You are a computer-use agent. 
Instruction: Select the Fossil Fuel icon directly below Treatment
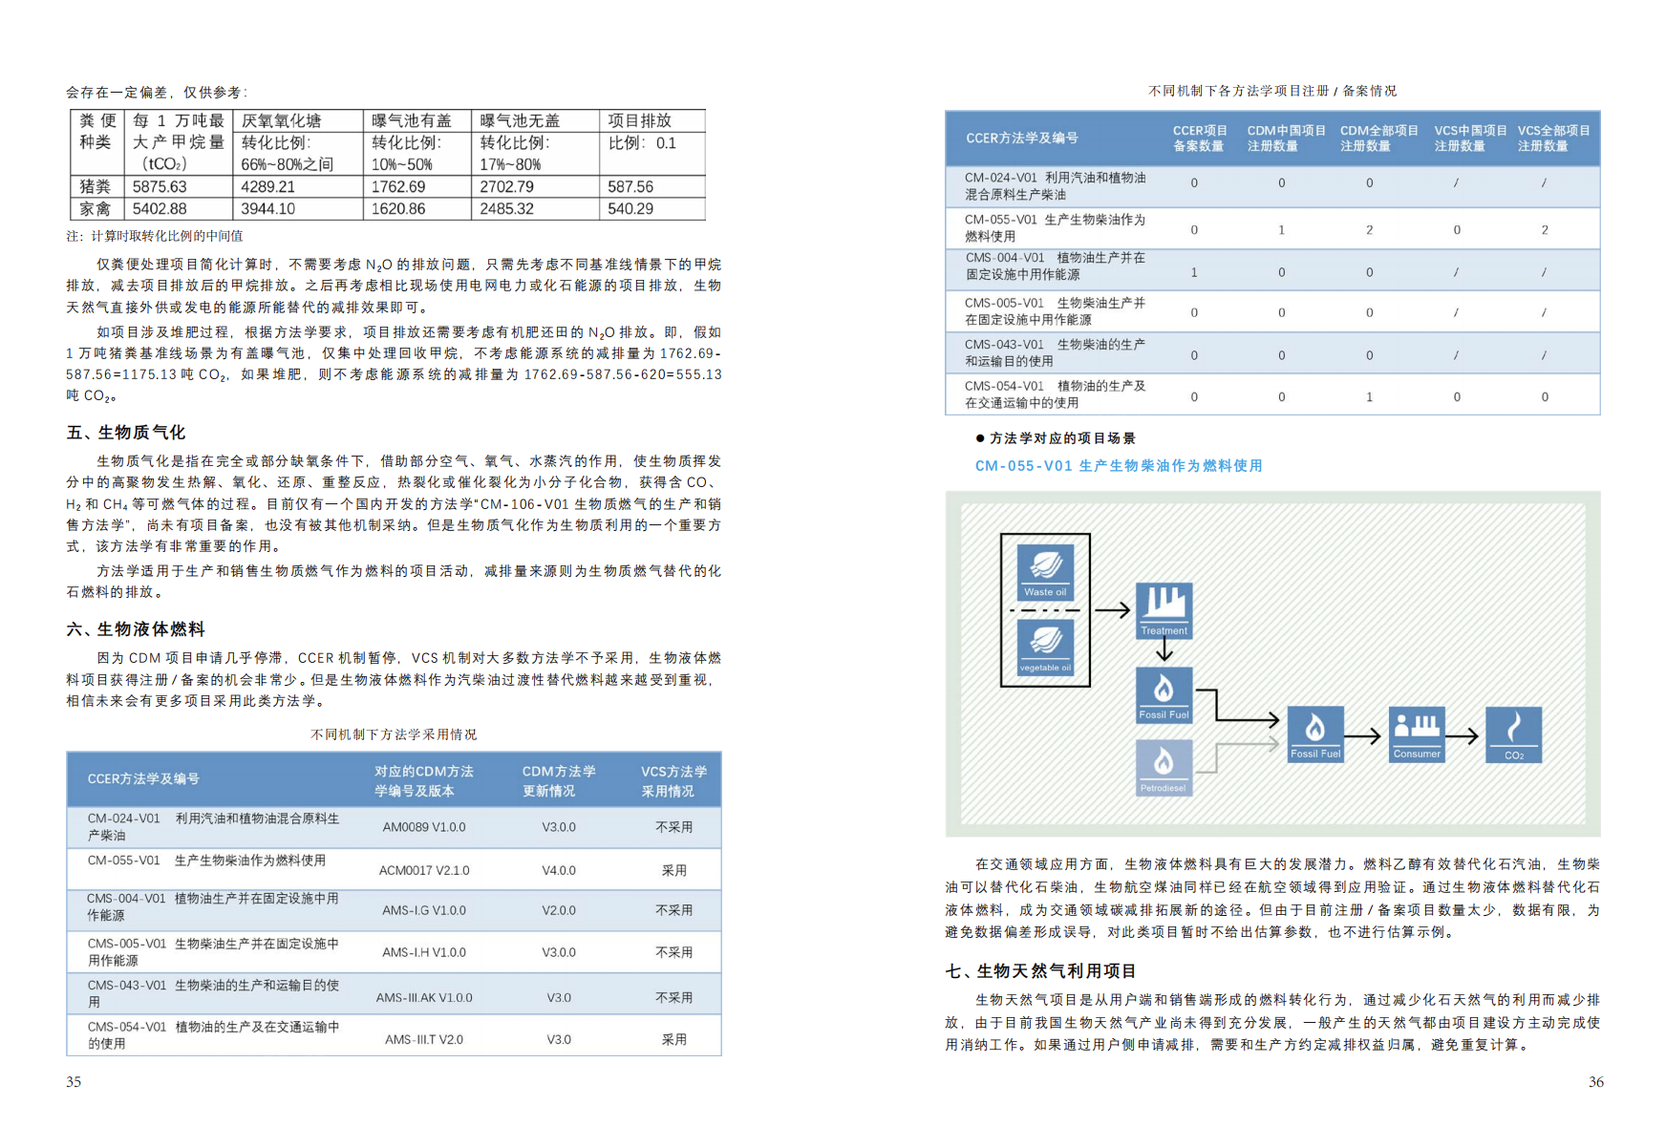tap(1164, 694)
